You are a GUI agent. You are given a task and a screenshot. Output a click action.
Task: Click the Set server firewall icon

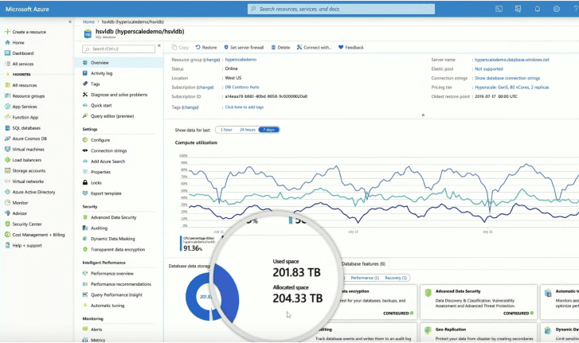[226, 47]
